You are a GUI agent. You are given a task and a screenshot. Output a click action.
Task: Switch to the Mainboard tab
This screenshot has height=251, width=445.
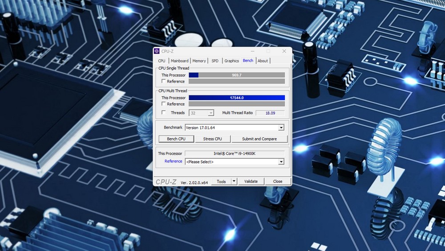[x=180, y=61]
